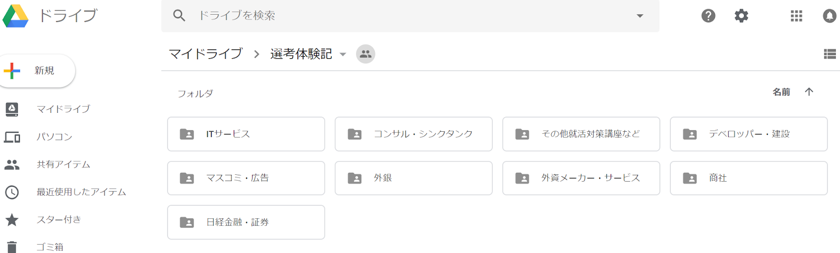Click the 新規 button
Image resolution: width=840 pixels, height=253 pixels.
tap(37, 71)
